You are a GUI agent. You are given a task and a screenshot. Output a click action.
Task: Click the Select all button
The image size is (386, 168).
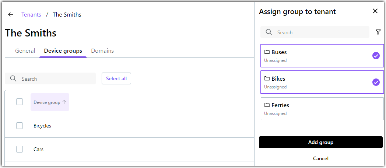click(x=116, y=78)
